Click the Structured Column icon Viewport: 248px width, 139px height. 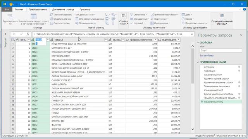point(222,15)
